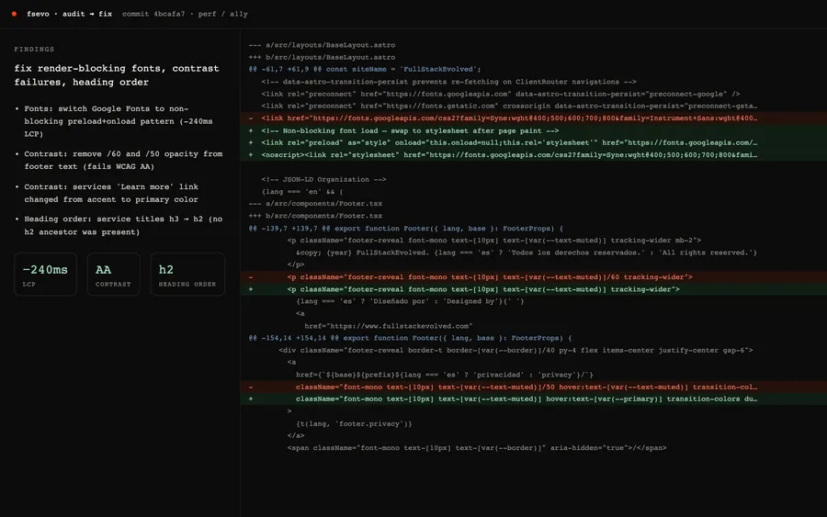Image resolution: width=827 pixels, height=517 pixels.
Task: Select the Fonts non-blocking preload bullet
Action: pyautogui.click(x=119, y=121)
